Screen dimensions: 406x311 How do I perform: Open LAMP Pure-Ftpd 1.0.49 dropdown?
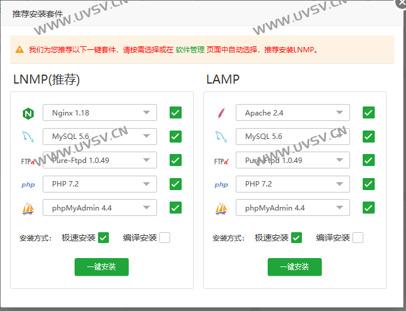(293, 160)
